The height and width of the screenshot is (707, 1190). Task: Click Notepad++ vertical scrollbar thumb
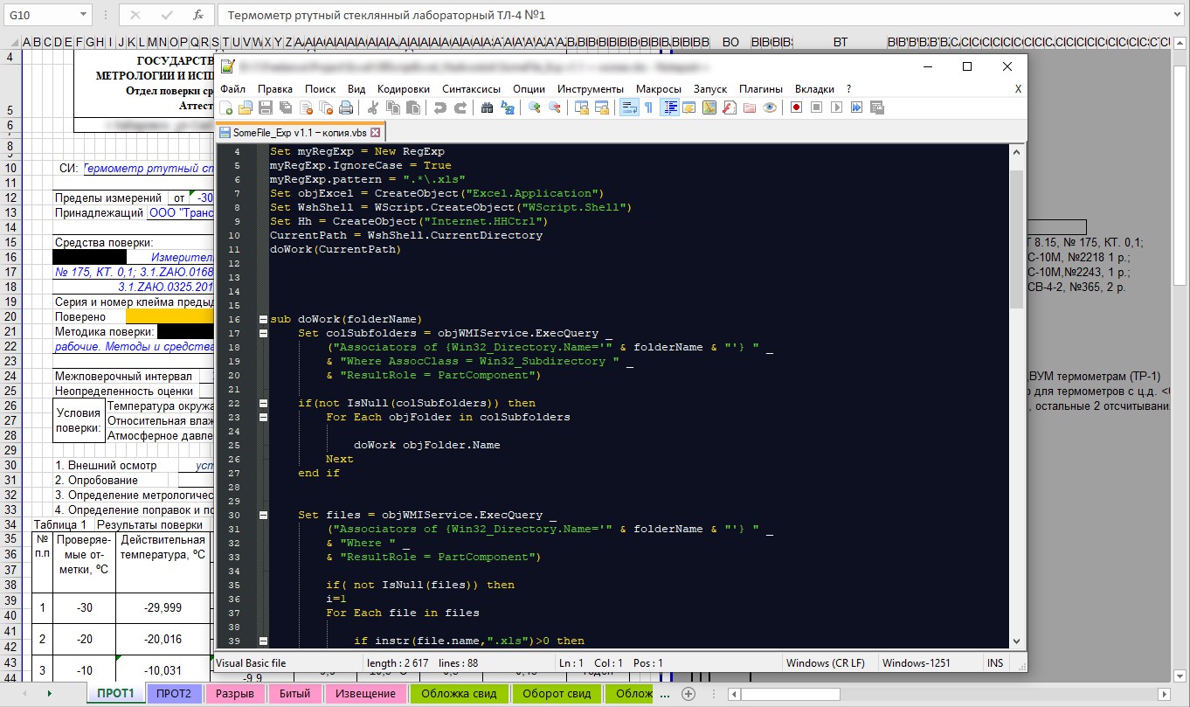[1016, 238]
